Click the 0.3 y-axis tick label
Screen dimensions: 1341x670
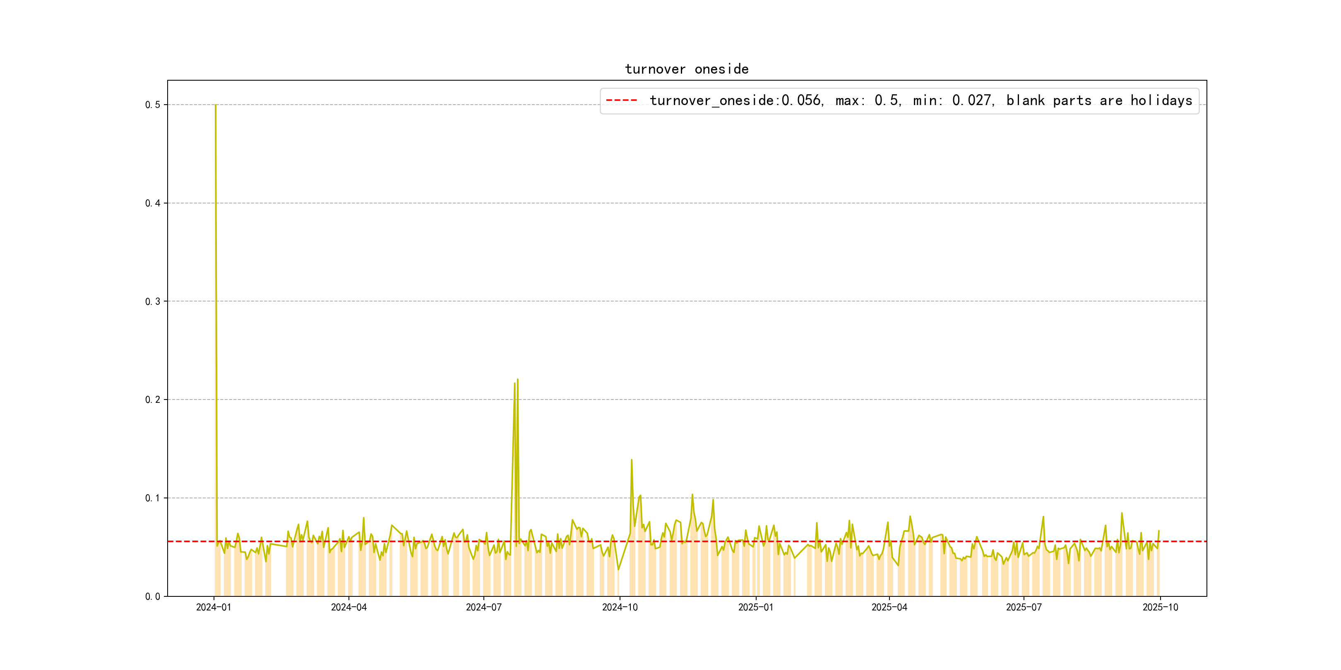[x=153, y=301]
